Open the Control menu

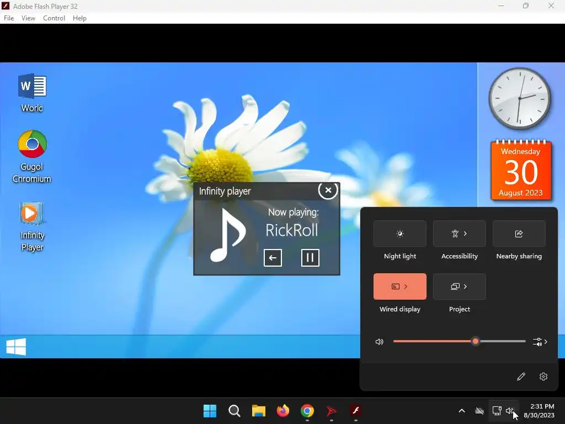pyautogui.click(x=54, y=18)
